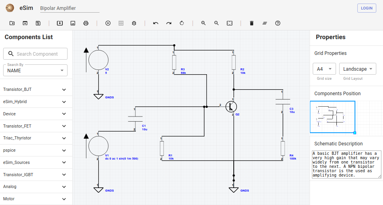Zoom out of the schematic
The height and width of the screenshot is (205, 383).
click(216, 23)
